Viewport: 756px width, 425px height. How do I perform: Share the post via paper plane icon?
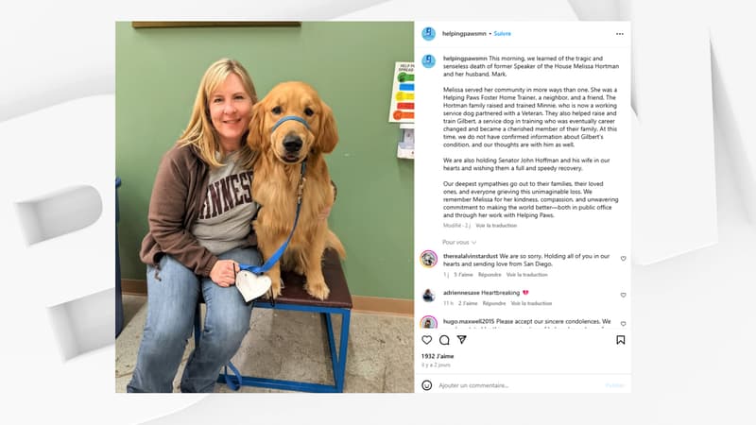461,340
